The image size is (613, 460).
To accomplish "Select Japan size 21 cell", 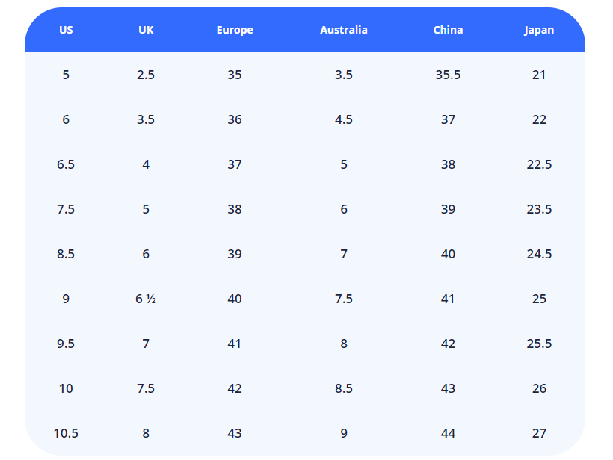I will (x=539, y=75).
